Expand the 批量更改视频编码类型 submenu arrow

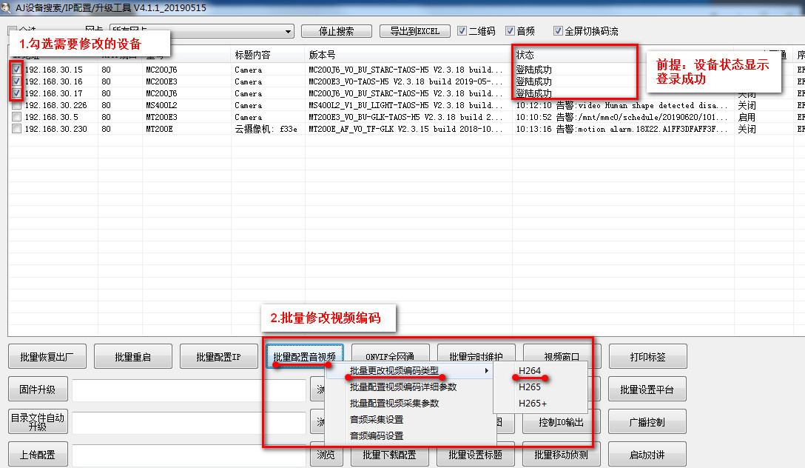(486, 370)
